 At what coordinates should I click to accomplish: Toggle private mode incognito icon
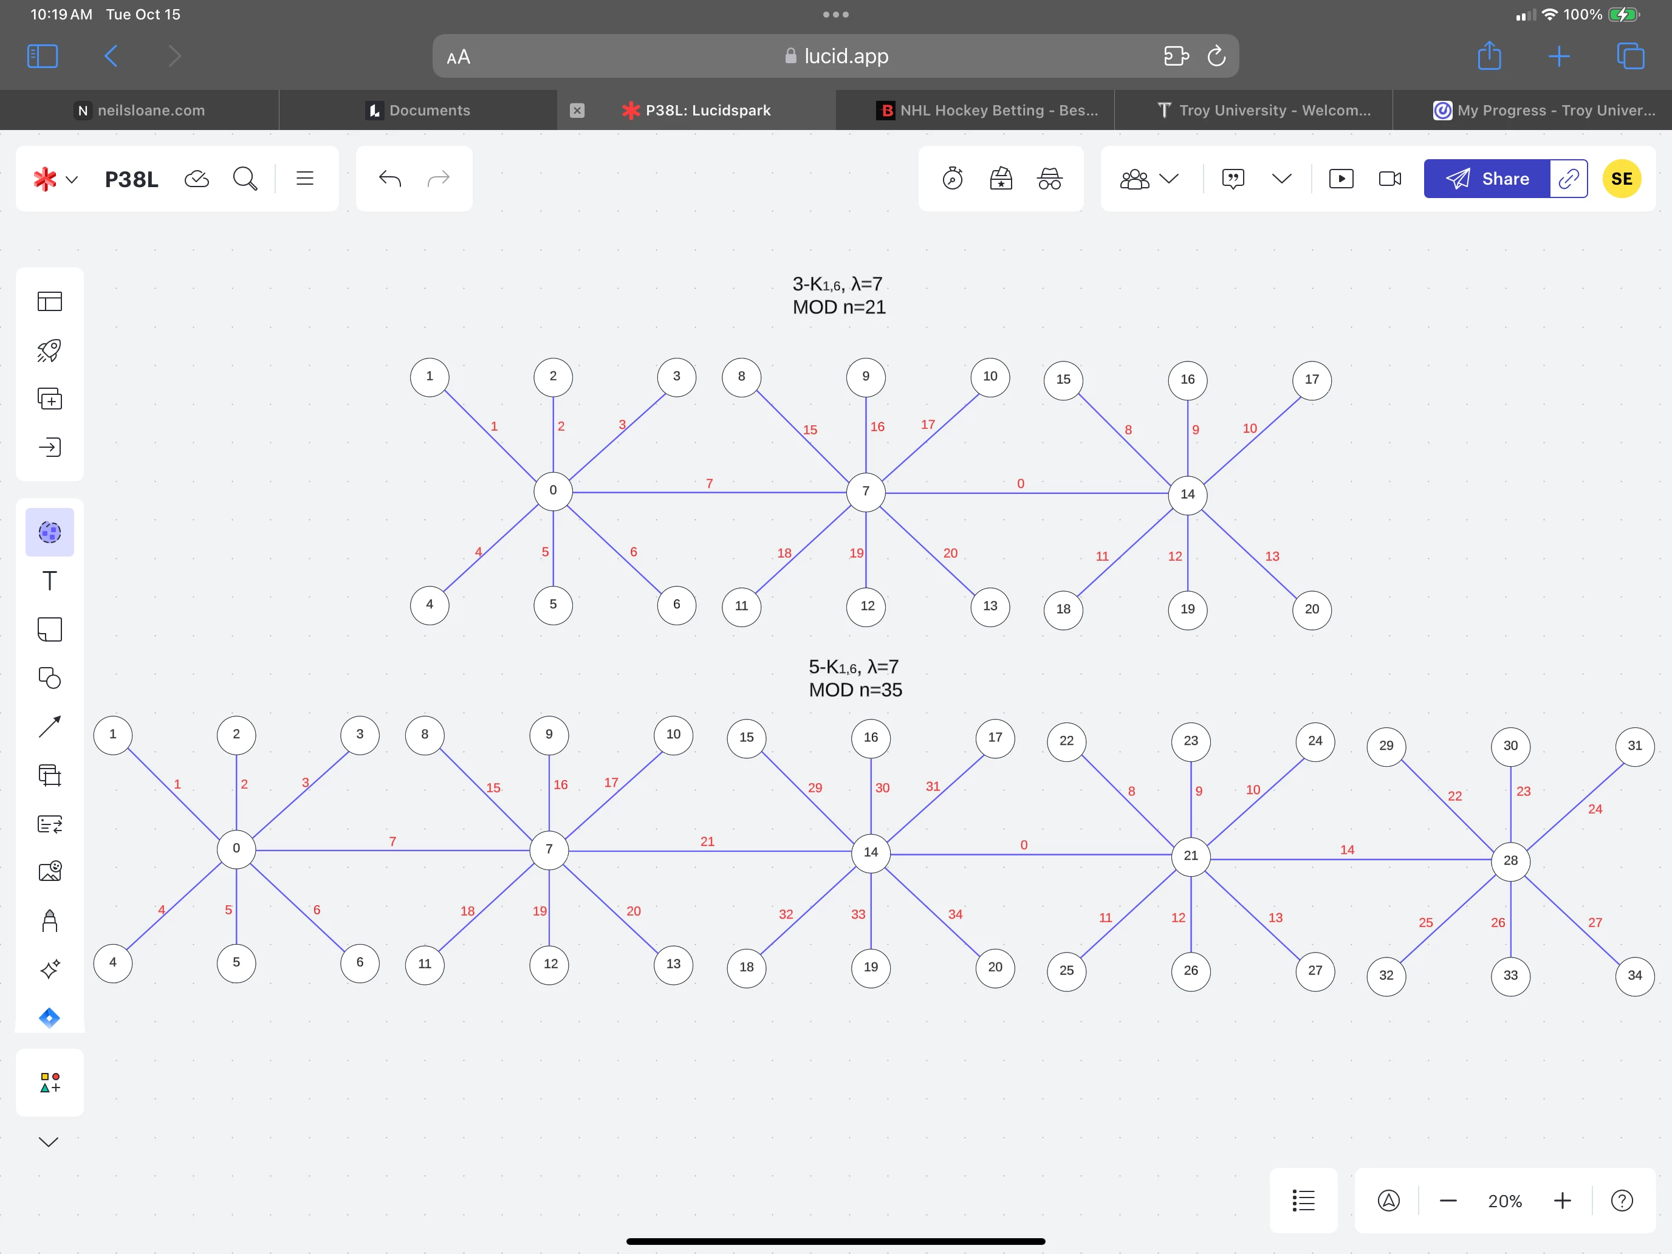tap(1049, 179)
